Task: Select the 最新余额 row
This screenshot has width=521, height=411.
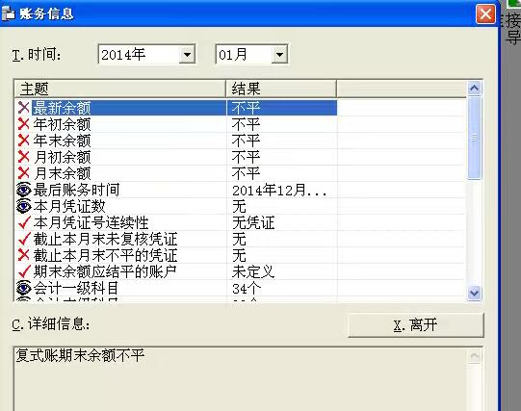Action: 240,108
